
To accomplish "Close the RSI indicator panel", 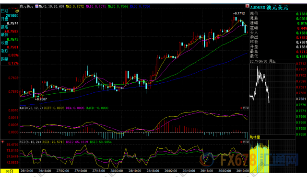I will pyautogui.click(x=248, y=142).
